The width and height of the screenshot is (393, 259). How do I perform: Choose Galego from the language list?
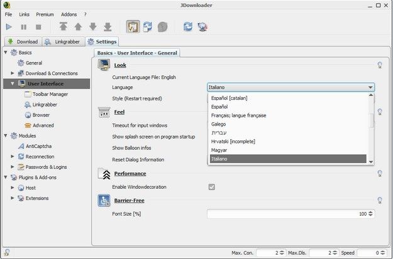click(288, 124)
